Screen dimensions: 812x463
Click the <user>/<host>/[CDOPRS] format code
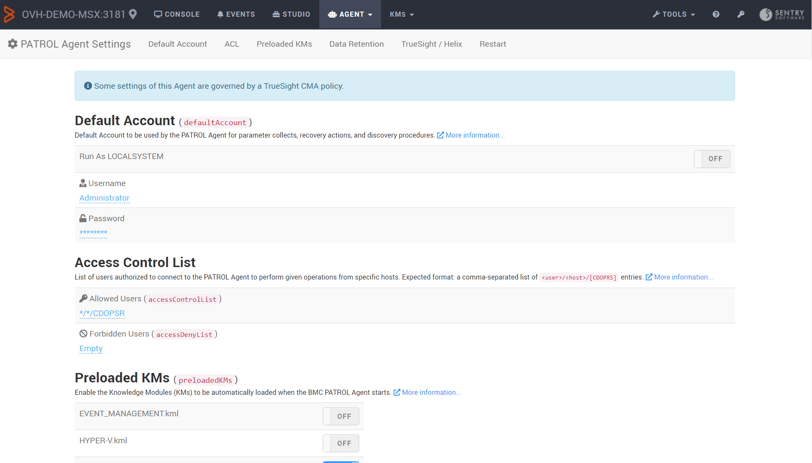coord(579,277)
